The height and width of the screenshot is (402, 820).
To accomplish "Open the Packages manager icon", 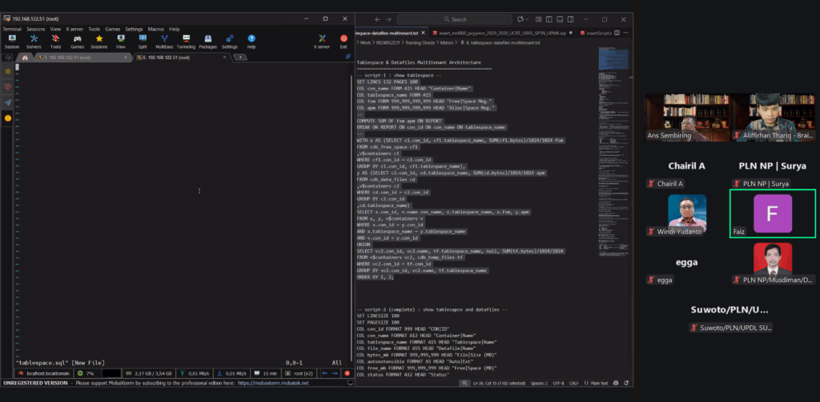I will [x=207, y=41].
